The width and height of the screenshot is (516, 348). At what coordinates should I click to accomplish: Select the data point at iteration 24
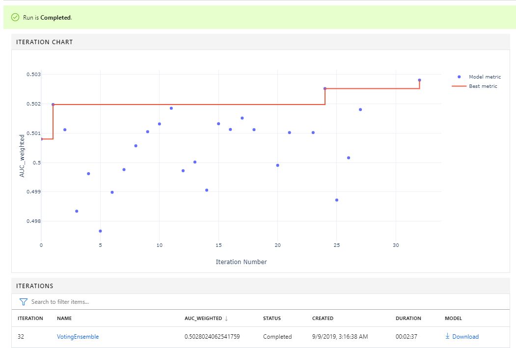tap(325, 88)
